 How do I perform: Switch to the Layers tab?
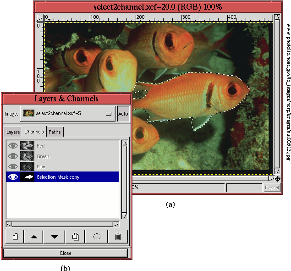[x=13, y=132]
